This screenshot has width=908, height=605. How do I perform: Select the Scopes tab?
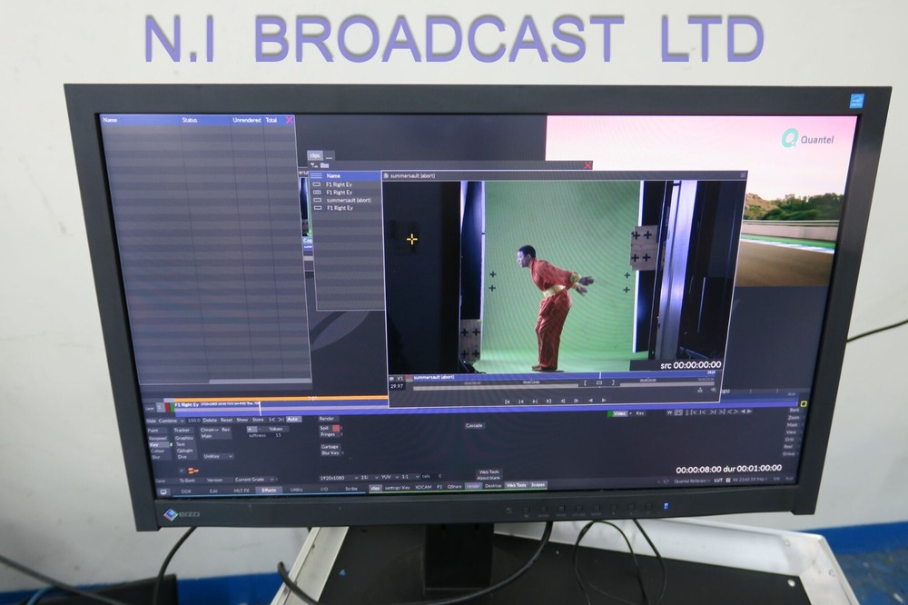click(538, 484)
